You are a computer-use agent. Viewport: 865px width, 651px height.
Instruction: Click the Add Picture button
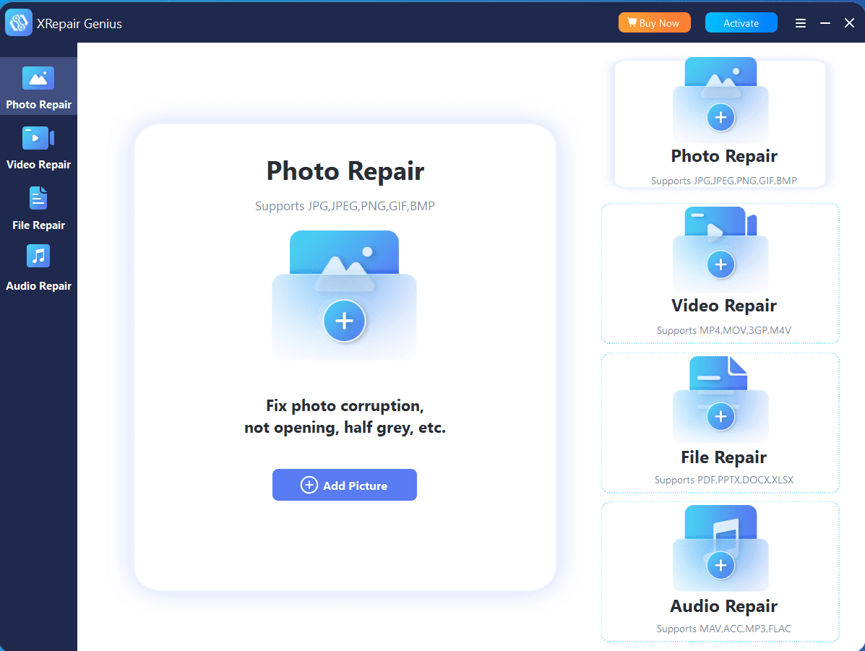[x=344, y=485]
